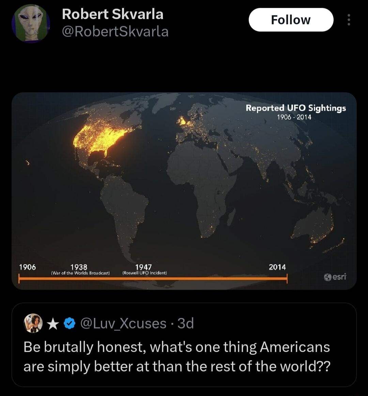Click the star icon beside the quoted avatar
Image resolution: width=368 pixels, height=396 pixels.
(53, 323)
